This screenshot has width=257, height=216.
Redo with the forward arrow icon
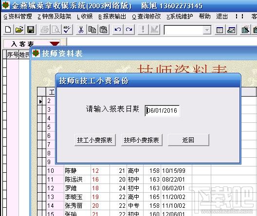click(x=129, y=30)
